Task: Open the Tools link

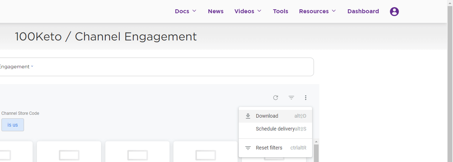Action: point(281,11)
